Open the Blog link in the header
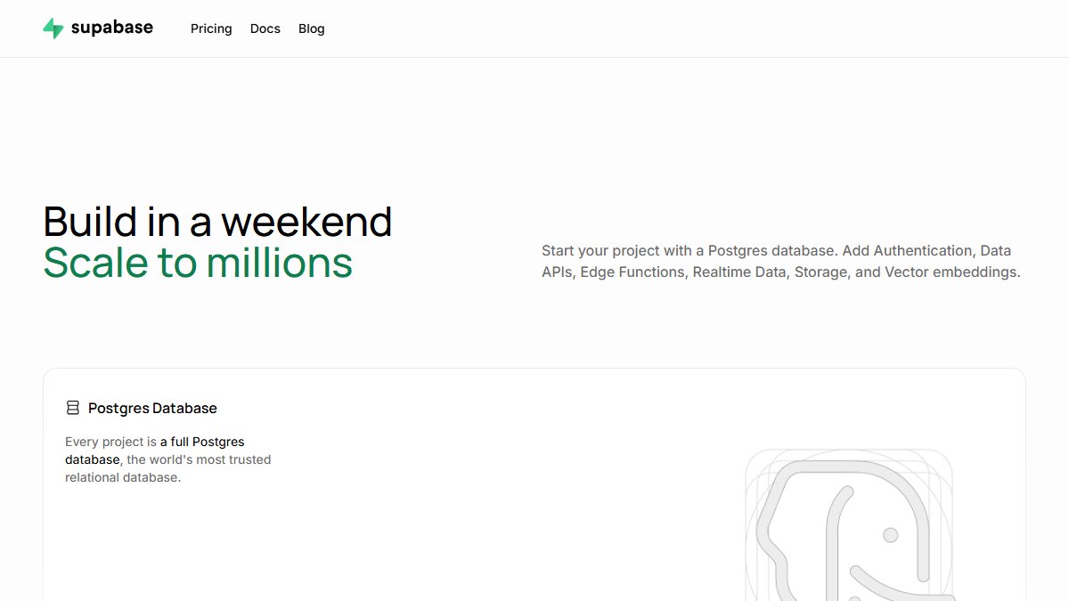The image size is (1069, 601). pyautogui.click(x=312, y=28)
